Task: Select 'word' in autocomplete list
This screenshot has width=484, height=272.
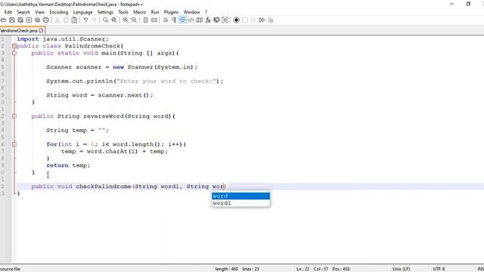Action: click(240, 196)
